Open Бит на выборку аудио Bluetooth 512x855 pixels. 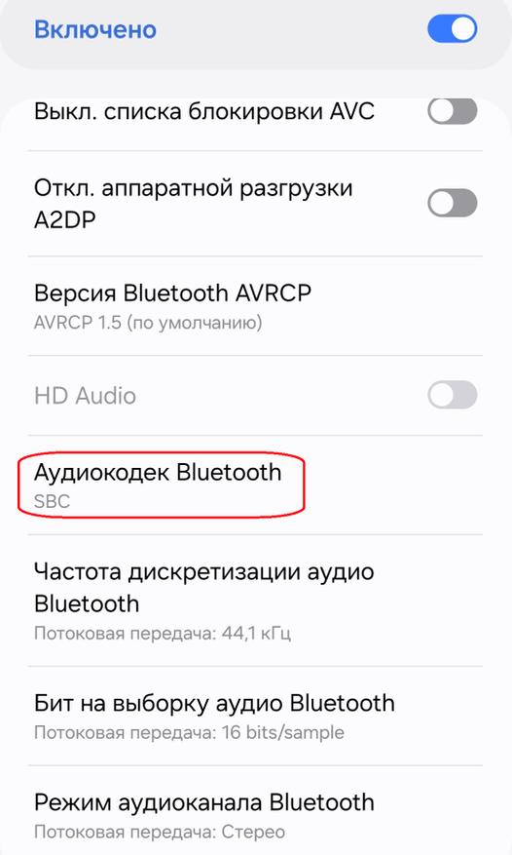(x=255, y=716)
